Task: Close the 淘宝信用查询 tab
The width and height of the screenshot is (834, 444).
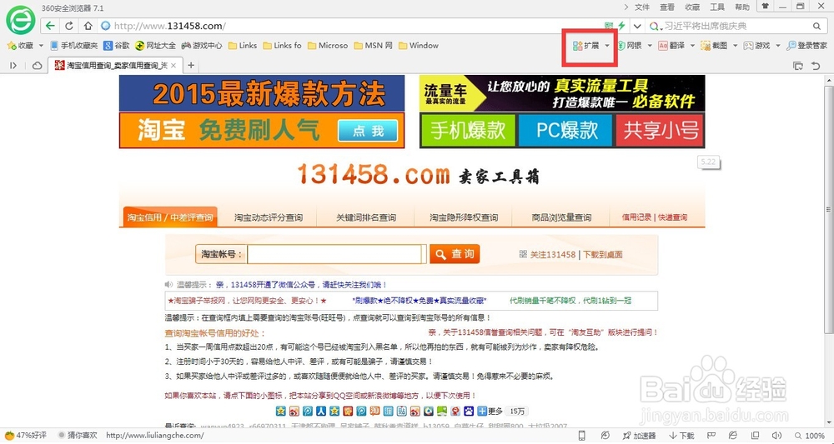Action: pyautogui.click(x=173, y=65)
